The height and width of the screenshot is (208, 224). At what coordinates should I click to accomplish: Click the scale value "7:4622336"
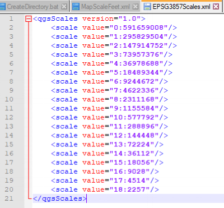pyautogui.click(x=134, y=90)
